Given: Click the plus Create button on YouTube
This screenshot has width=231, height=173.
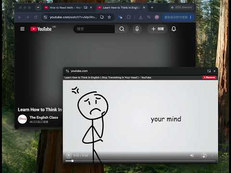Looking at the screenshot, I should 157,29.
